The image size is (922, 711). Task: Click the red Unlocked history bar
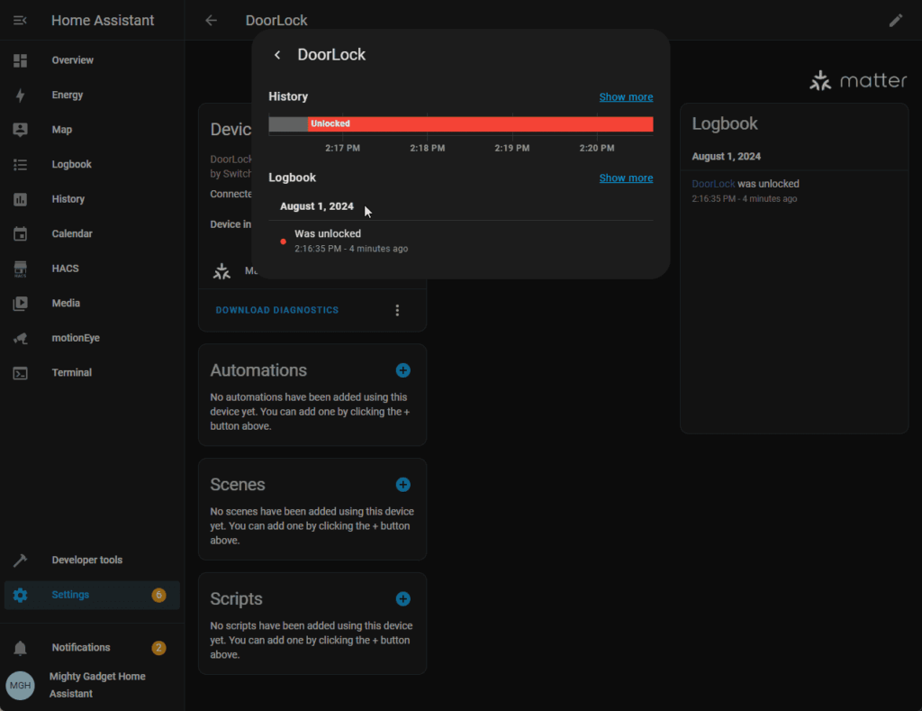point(479,123)
